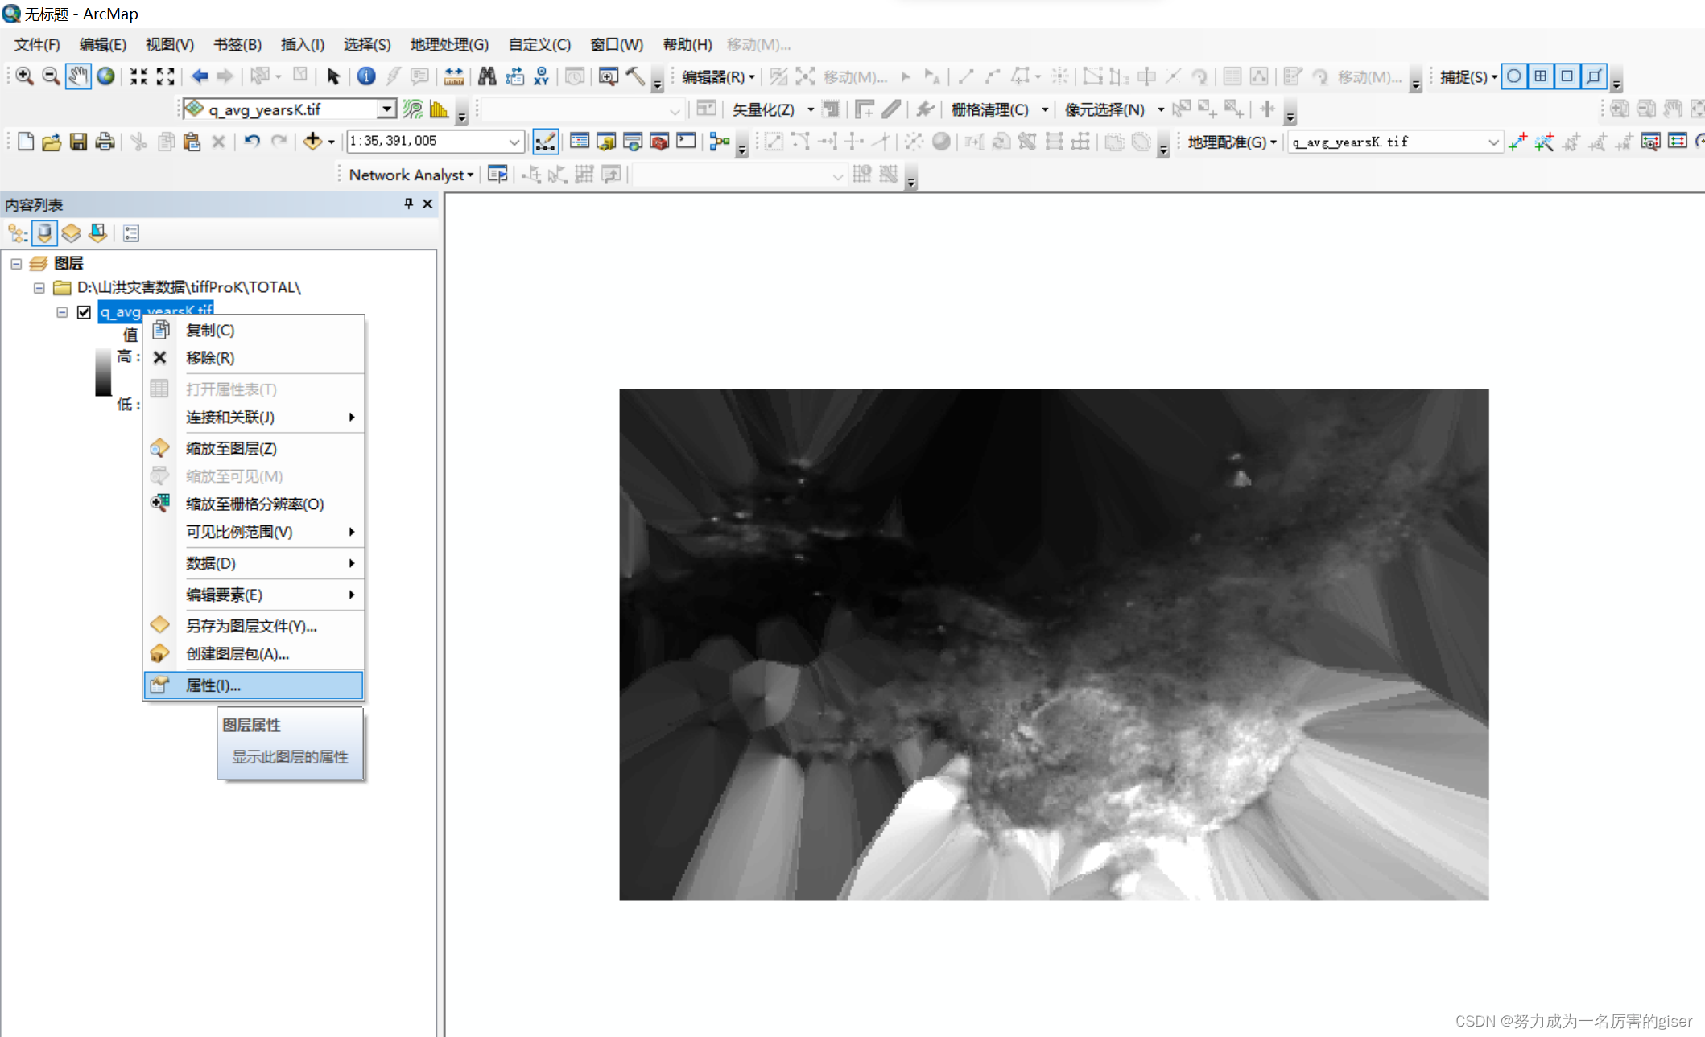Click the Full Extent globe icon
1705x1037 pixels.
(x=105, y=76)
